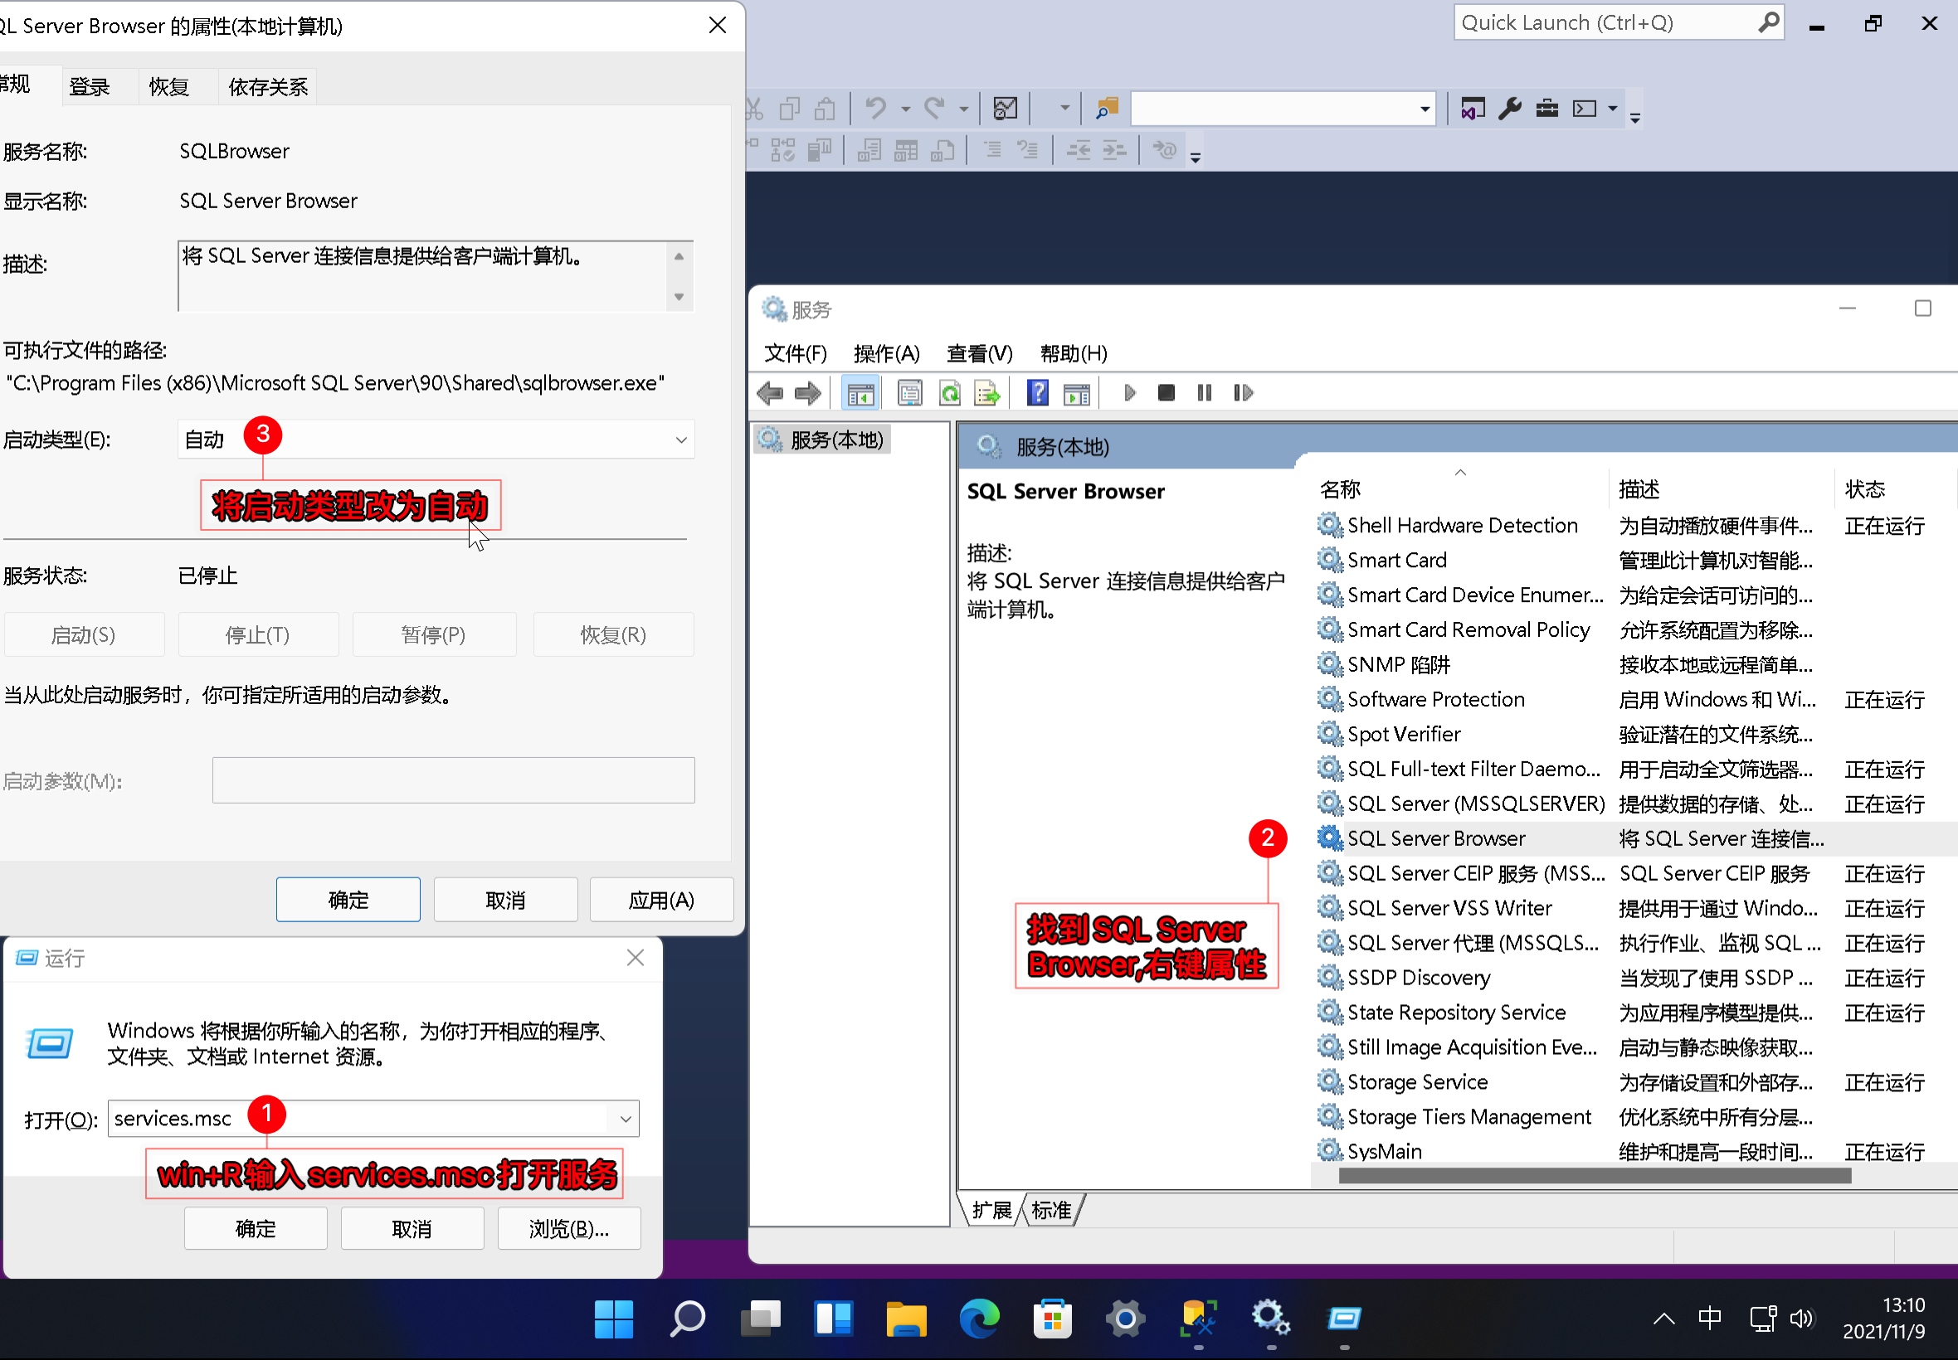This screenshot has width=1958, height=1360.
Task: Open Microsoft Edge from the taskbar
Action: pos(978,1319)
